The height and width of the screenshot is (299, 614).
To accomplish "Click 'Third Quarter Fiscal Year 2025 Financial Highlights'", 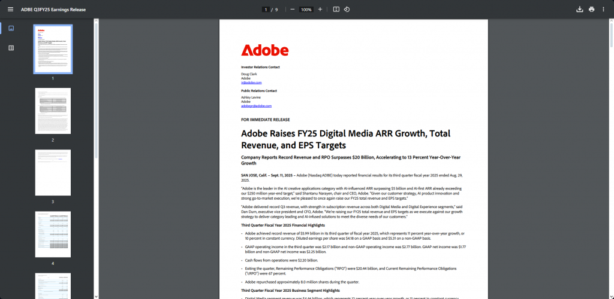I will coord(283,225).
